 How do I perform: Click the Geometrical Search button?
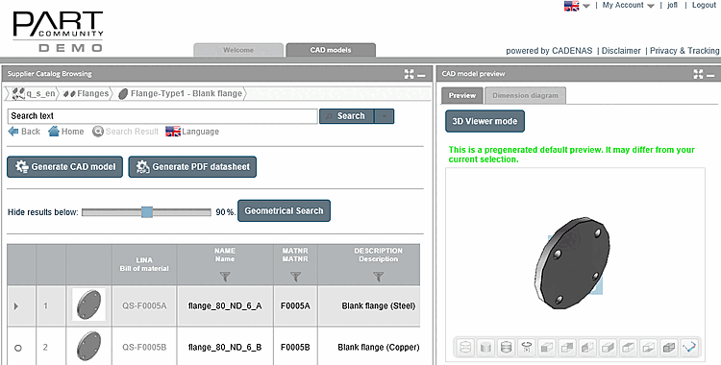tap(284, 211)
